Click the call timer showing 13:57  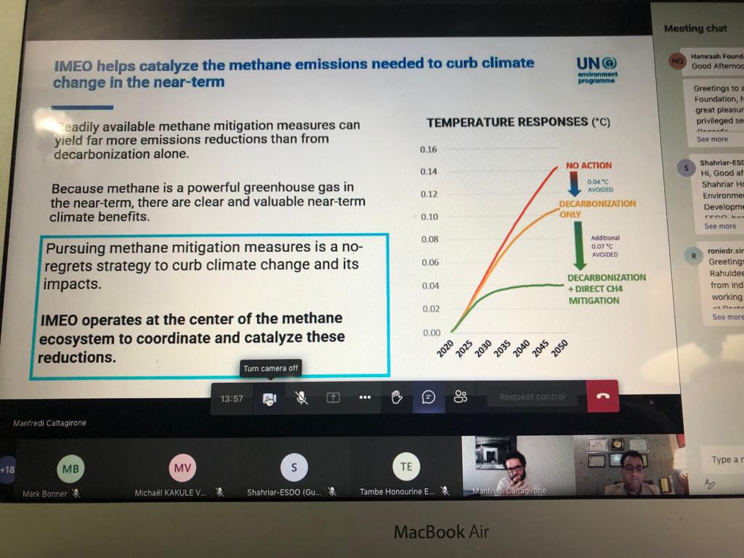(232, 399)
